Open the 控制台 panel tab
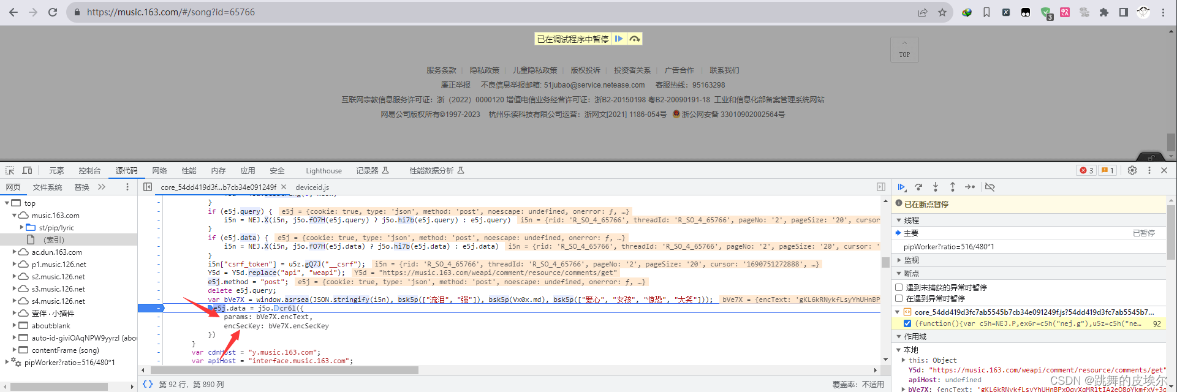This screenshot has height=392, width=1177. click(89, 171)
